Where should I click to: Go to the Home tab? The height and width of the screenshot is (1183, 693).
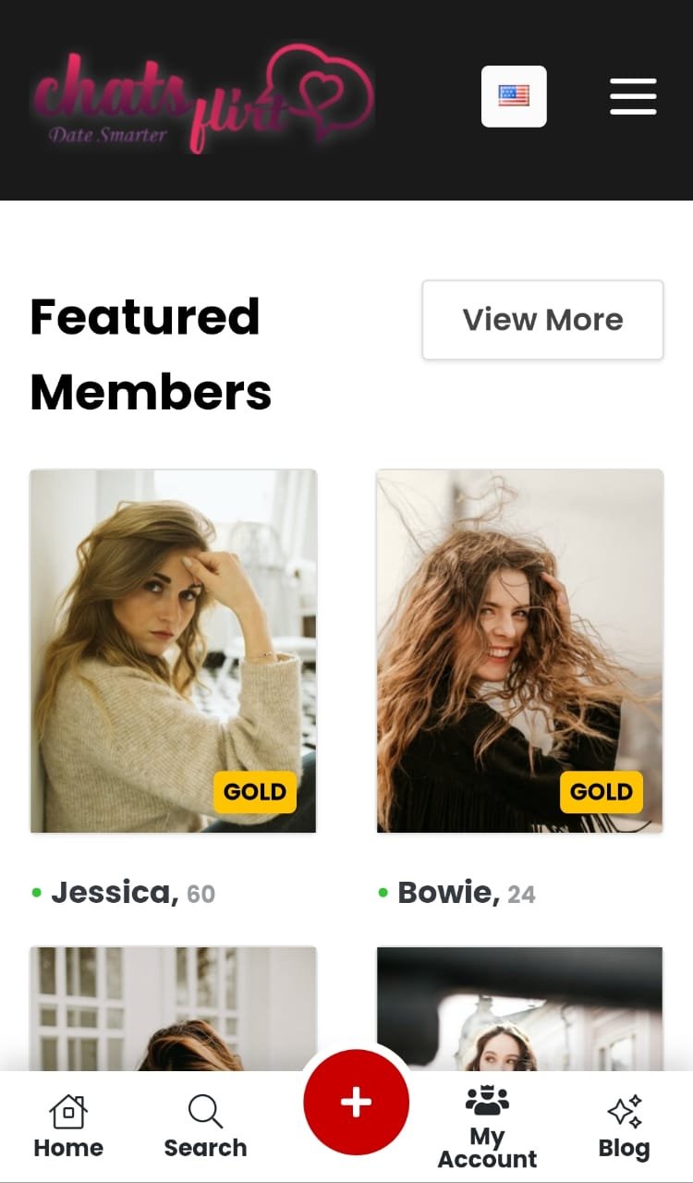tap(68, 1148)
